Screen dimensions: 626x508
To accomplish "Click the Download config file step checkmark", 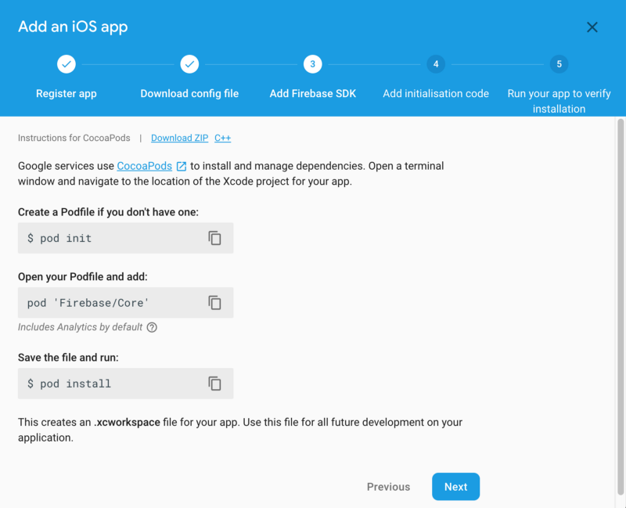I will point(189,64).
